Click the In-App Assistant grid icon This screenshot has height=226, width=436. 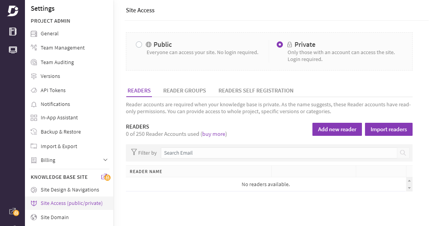click(x=34, y=117)
